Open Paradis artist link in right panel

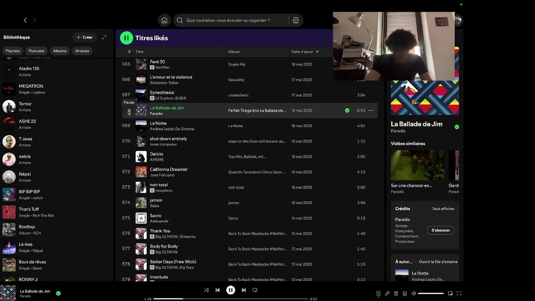tap(398, 131)
